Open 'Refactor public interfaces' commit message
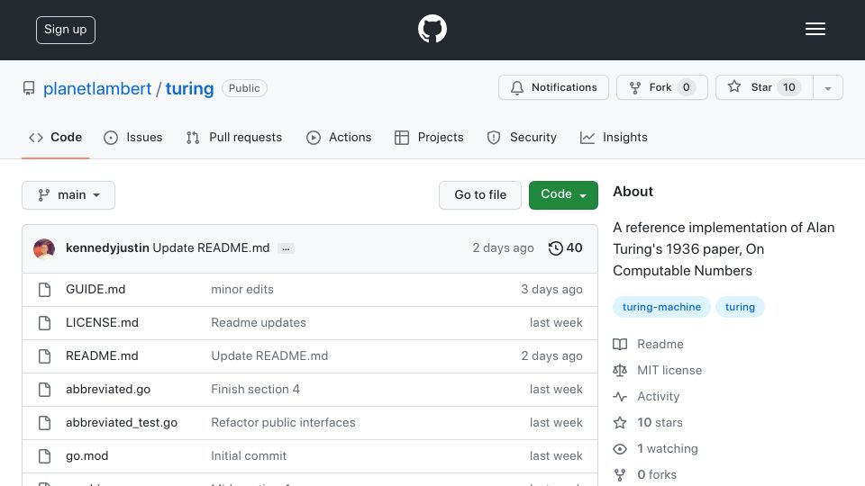This screenshot has height=486, width=865. (283, 423)
